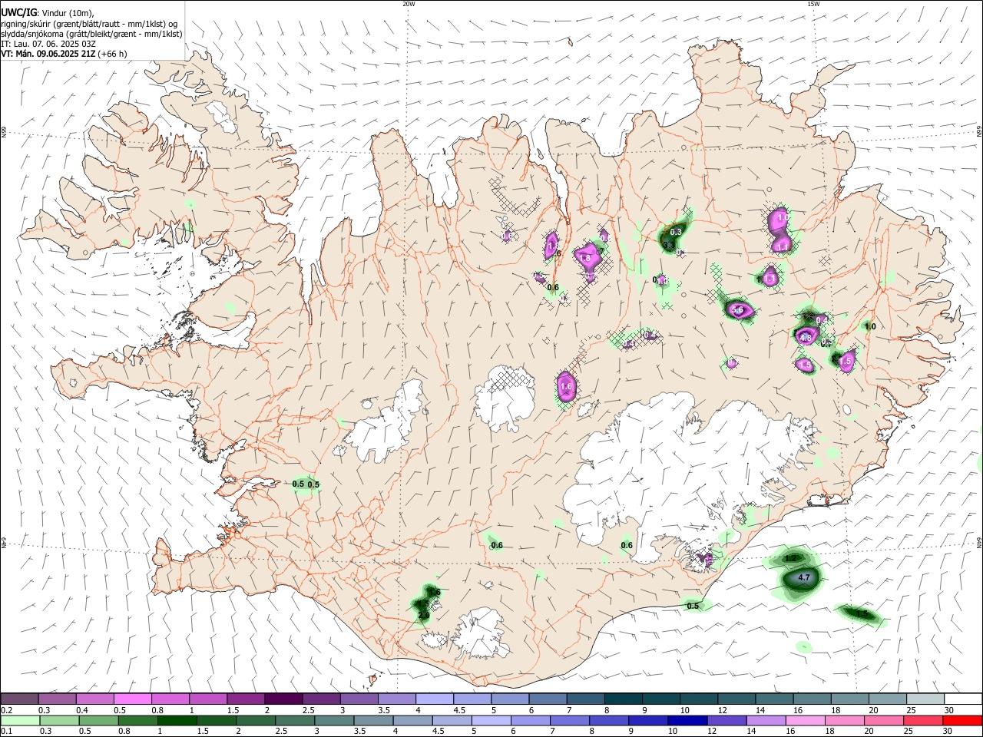
Task: Click the 'slydda/snjókoma' legend description line
Action: tap(91, 34)
